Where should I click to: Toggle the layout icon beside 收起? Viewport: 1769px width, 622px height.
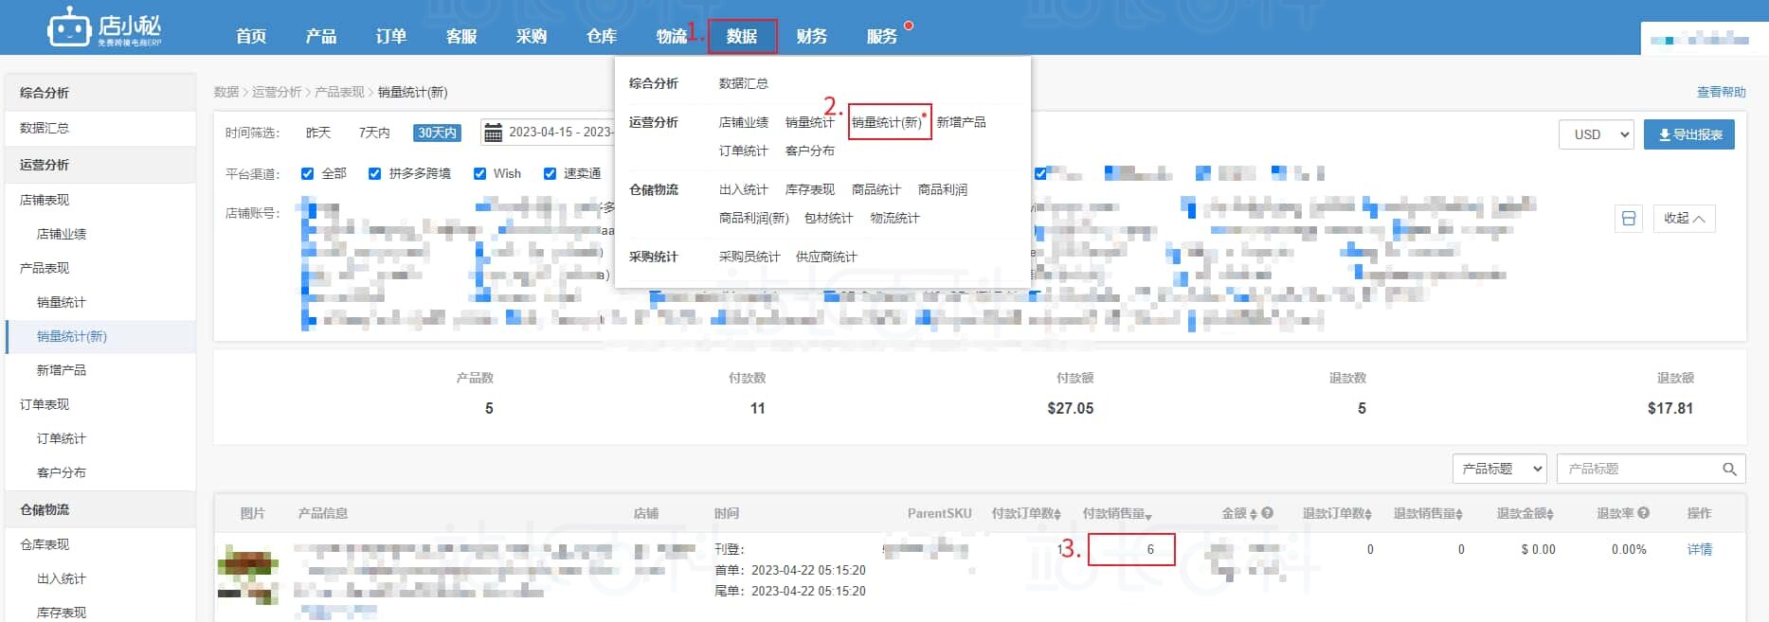point(1628,219)
